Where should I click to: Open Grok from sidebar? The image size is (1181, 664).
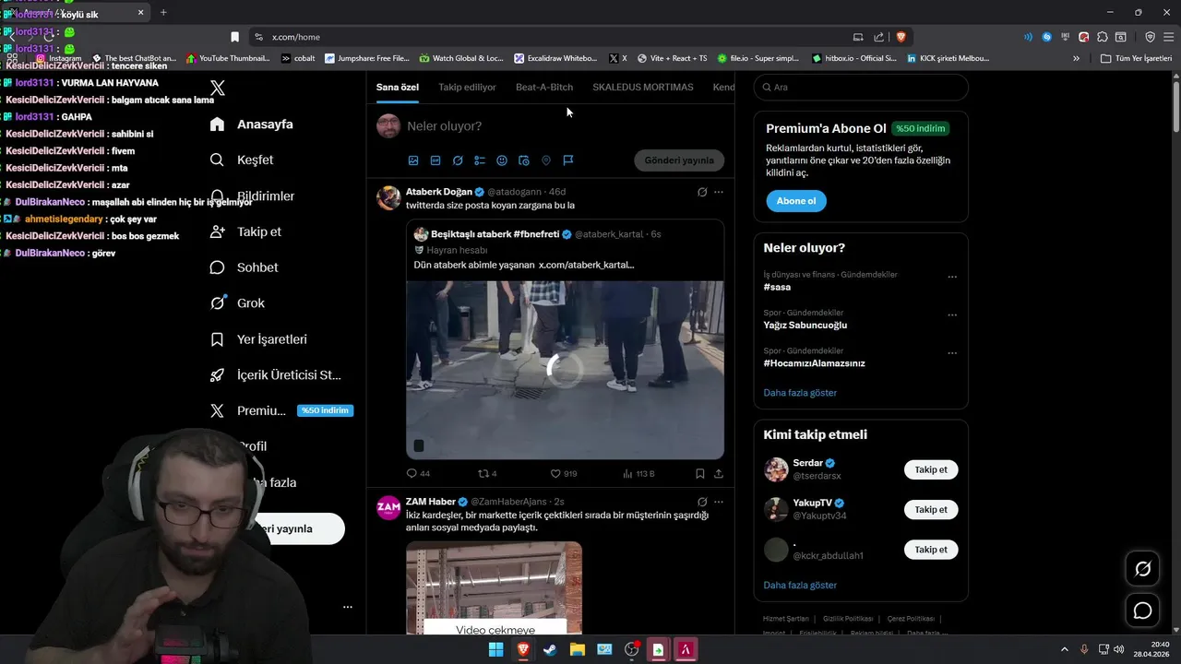(237, 302)
